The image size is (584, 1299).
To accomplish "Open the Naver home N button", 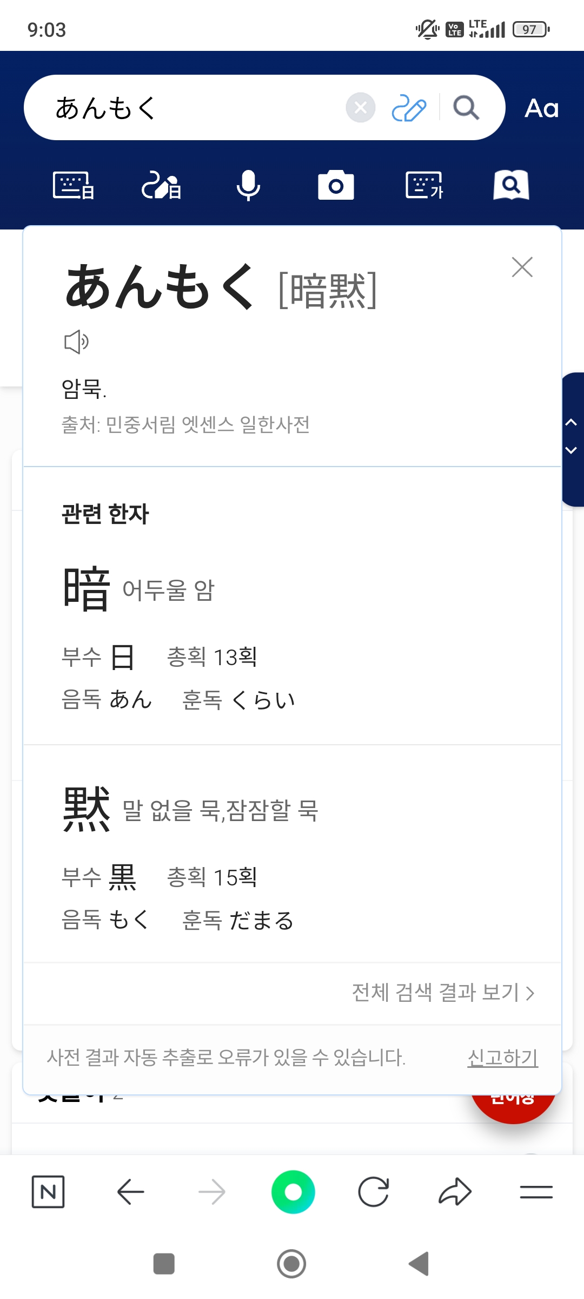I will (48, 1192).
